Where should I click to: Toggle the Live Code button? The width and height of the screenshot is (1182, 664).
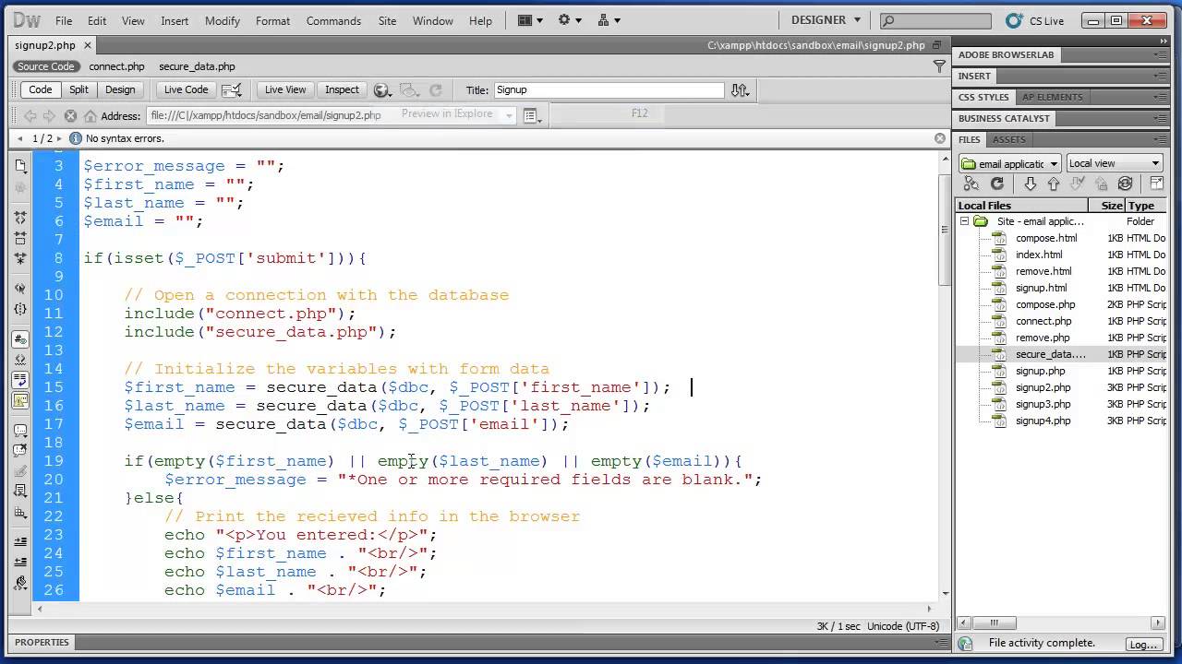tap(186, 89)
